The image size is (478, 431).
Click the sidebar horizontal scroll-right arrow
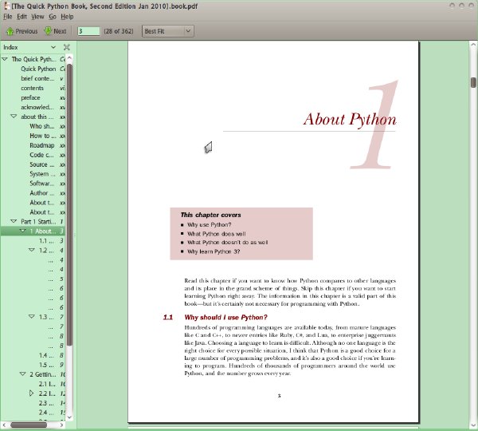tap(61, 425)
